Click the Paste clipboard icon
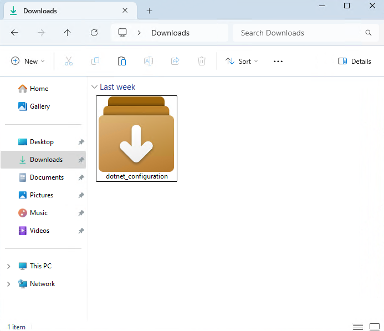 122,62
